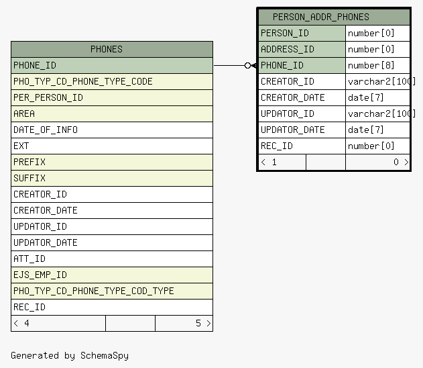
Task: Click the PHO_TYP_CD_PHONE_TYPE_COD_TYPE column
Action: pyautogui.click(x=112, y=291)
